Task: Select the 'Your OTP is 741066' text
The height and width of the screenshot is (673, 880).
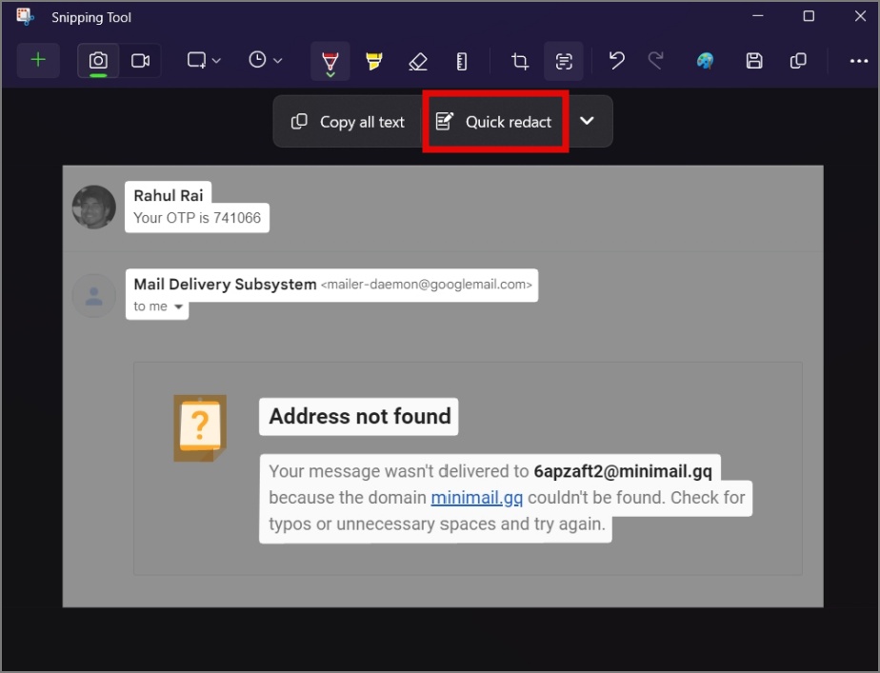Action: pos(197,218)
